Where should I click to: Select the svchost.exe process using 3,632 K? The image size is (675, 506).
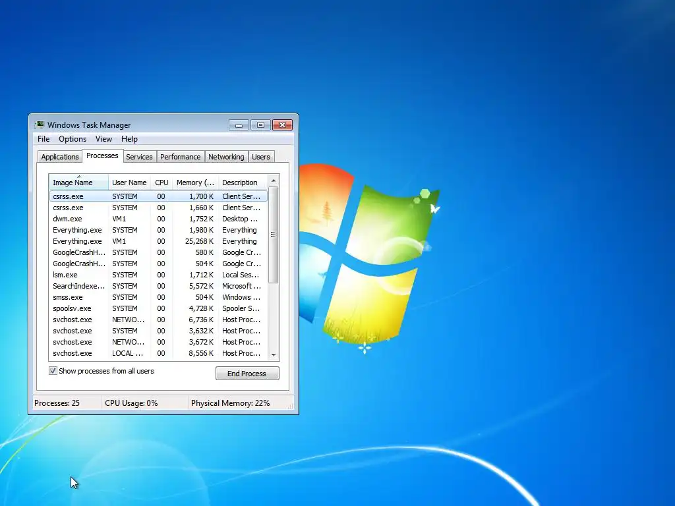tap(158, 331)
